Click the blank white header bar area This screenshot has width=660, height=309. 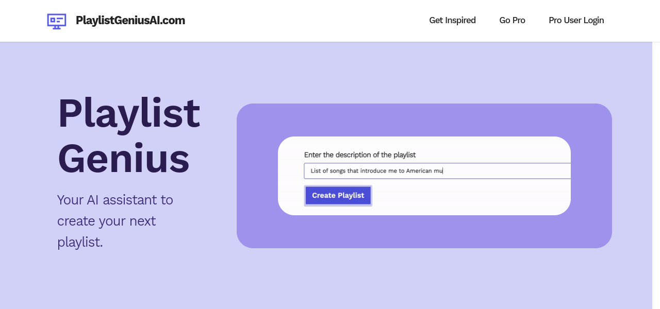tap(309, 21)
